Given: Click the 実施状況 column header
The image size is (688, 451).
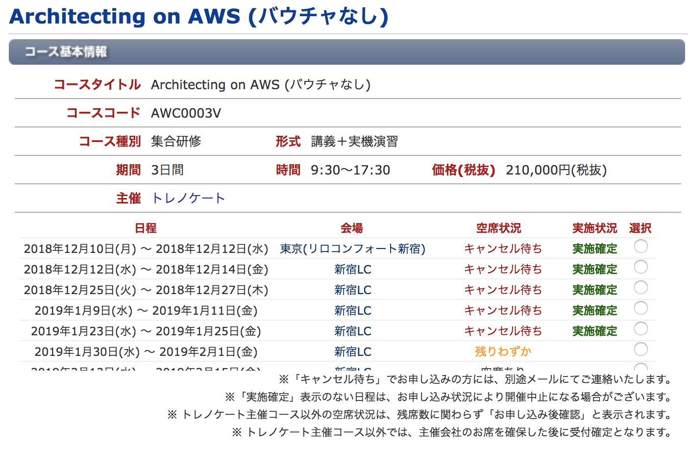Looking at the screenshot, I should tap(595, 228).
